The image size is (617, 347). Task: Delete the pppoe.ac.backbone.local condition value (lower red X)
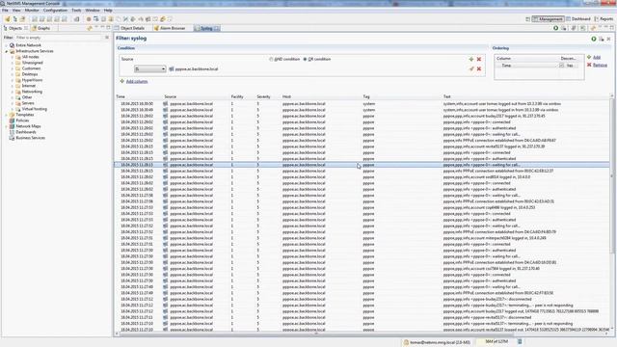pyautogui.click(x=479, y=68)
